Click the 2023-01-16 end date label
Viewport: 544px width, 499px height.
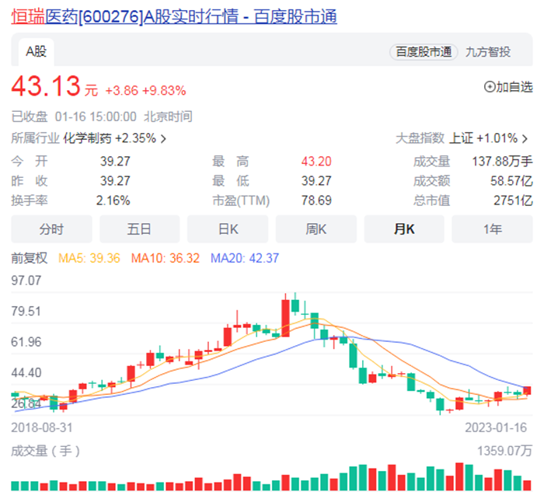tap(496, 427)
